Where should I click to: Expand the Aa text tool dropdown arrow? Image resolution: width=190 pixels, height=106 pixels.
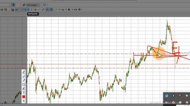pyautogui.click(x=66, y=10)
